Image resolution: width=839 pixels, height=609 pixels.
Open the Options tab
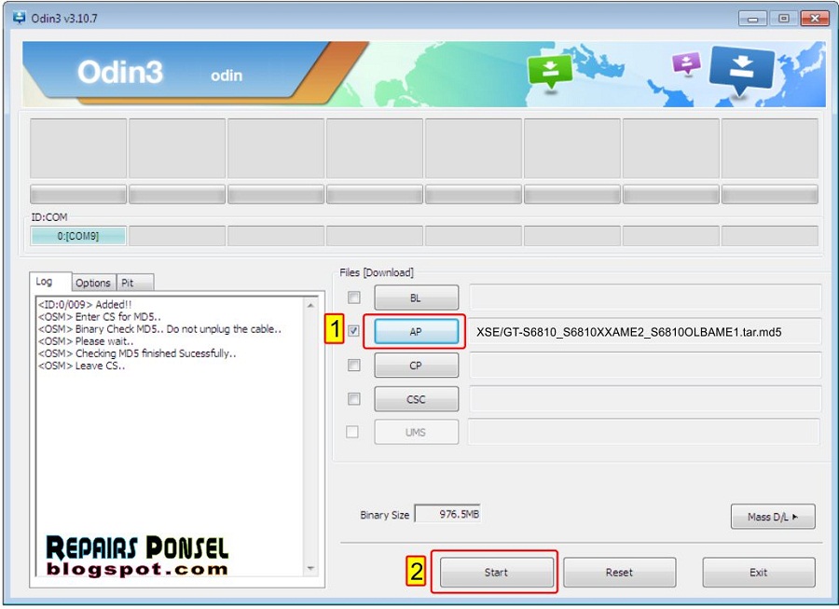point(93,283)
